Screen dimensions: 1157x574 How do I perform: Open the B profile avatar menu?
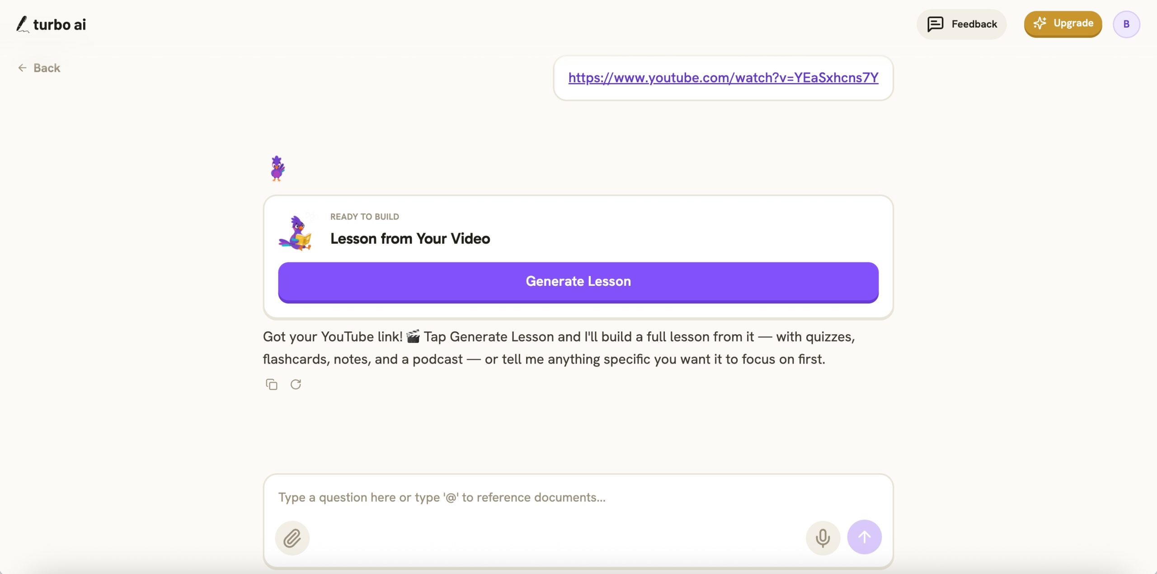1126,24
